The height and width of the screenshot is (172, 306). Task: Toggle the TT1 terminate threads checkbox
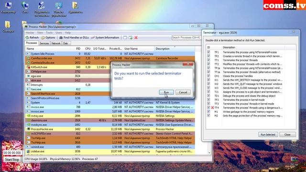(x=208, y=60)
